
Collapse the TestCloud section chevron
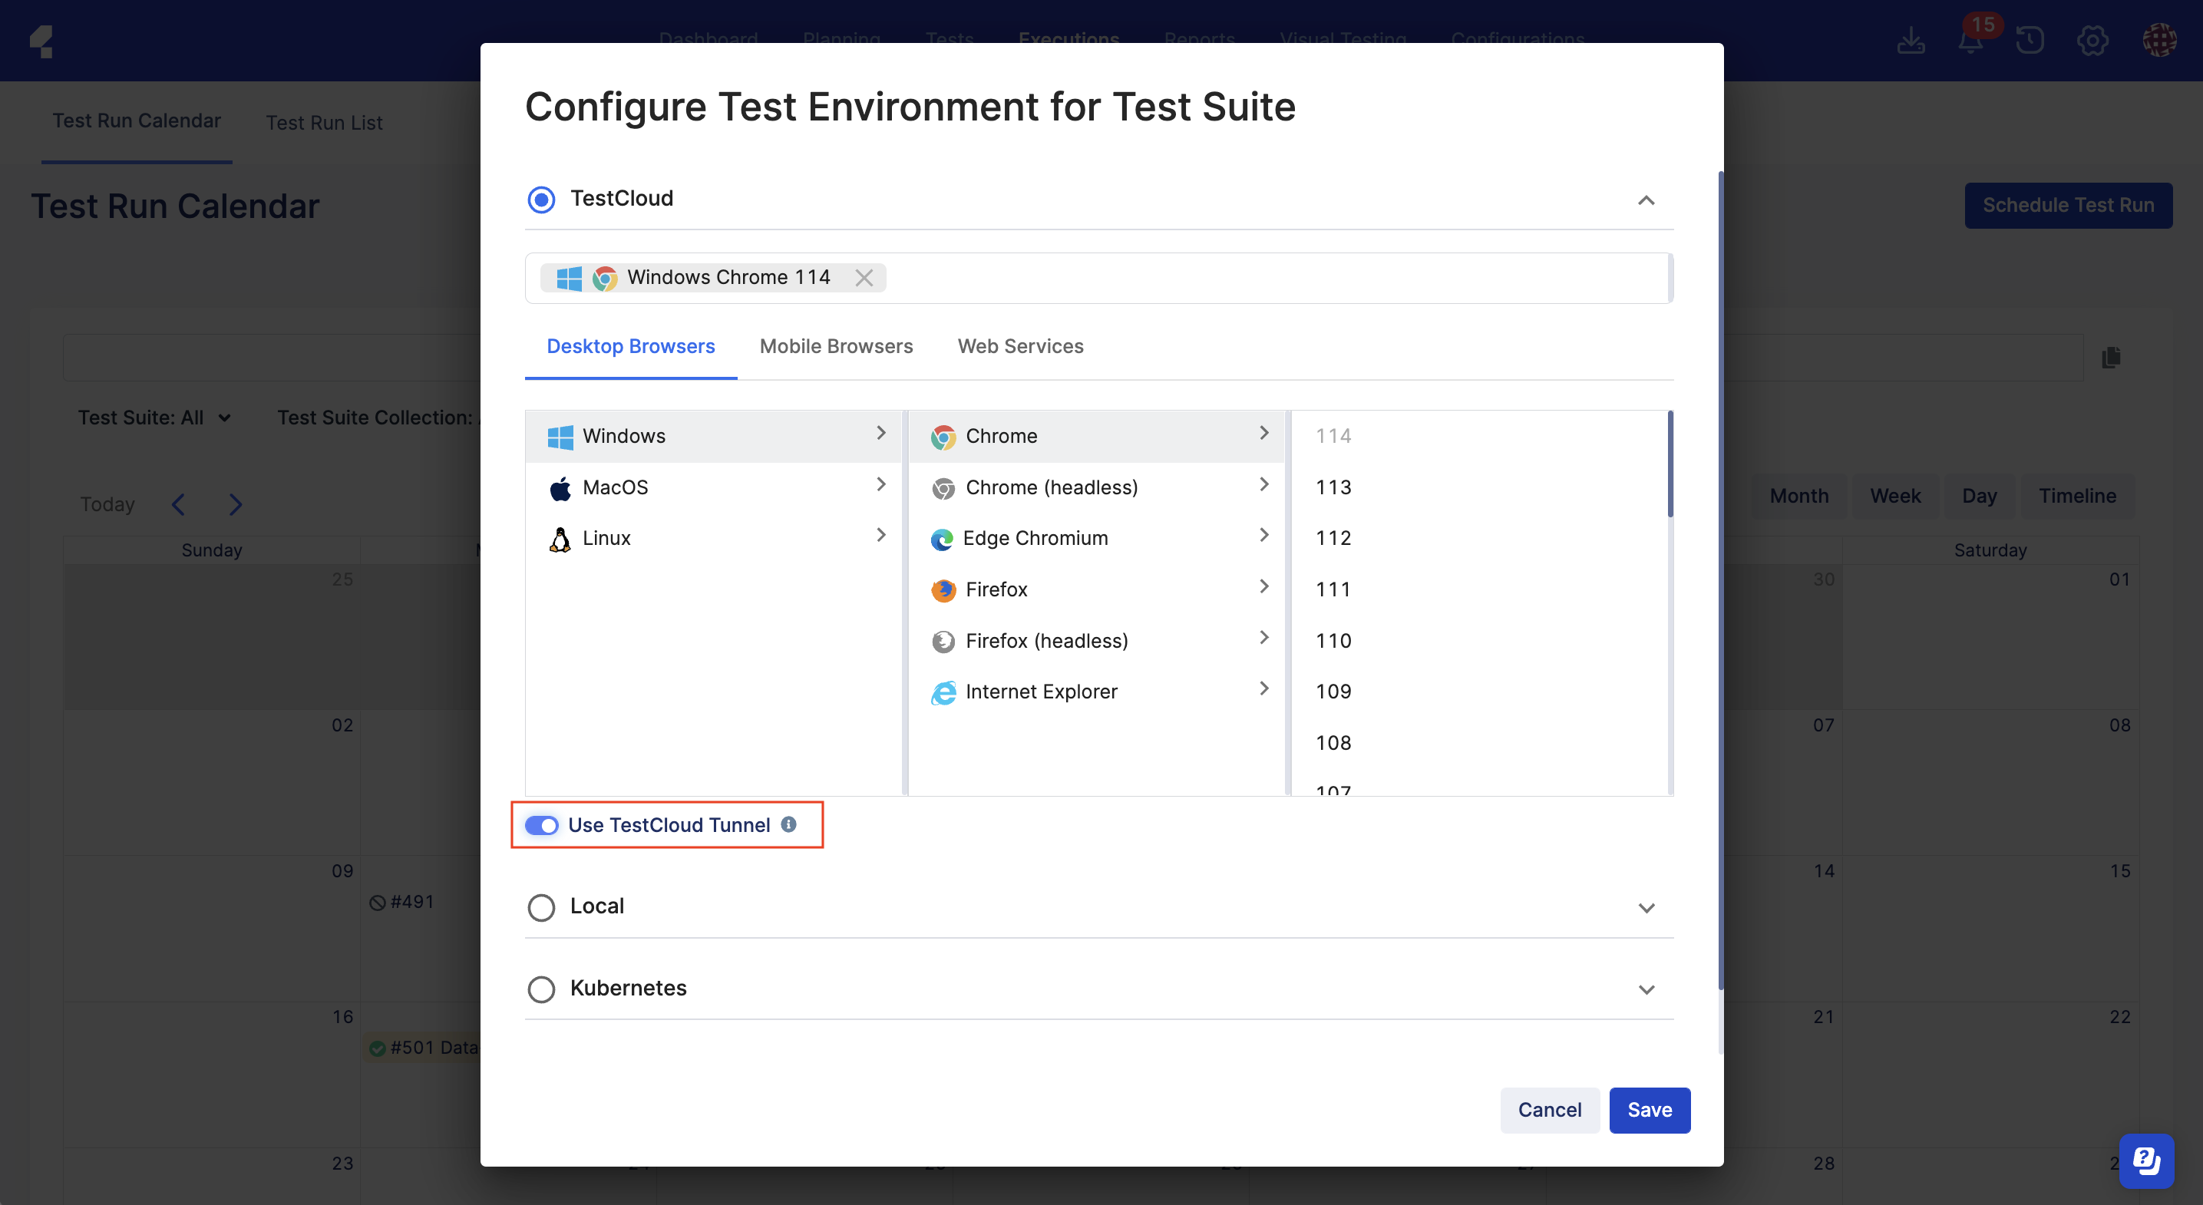(1646, 200)
